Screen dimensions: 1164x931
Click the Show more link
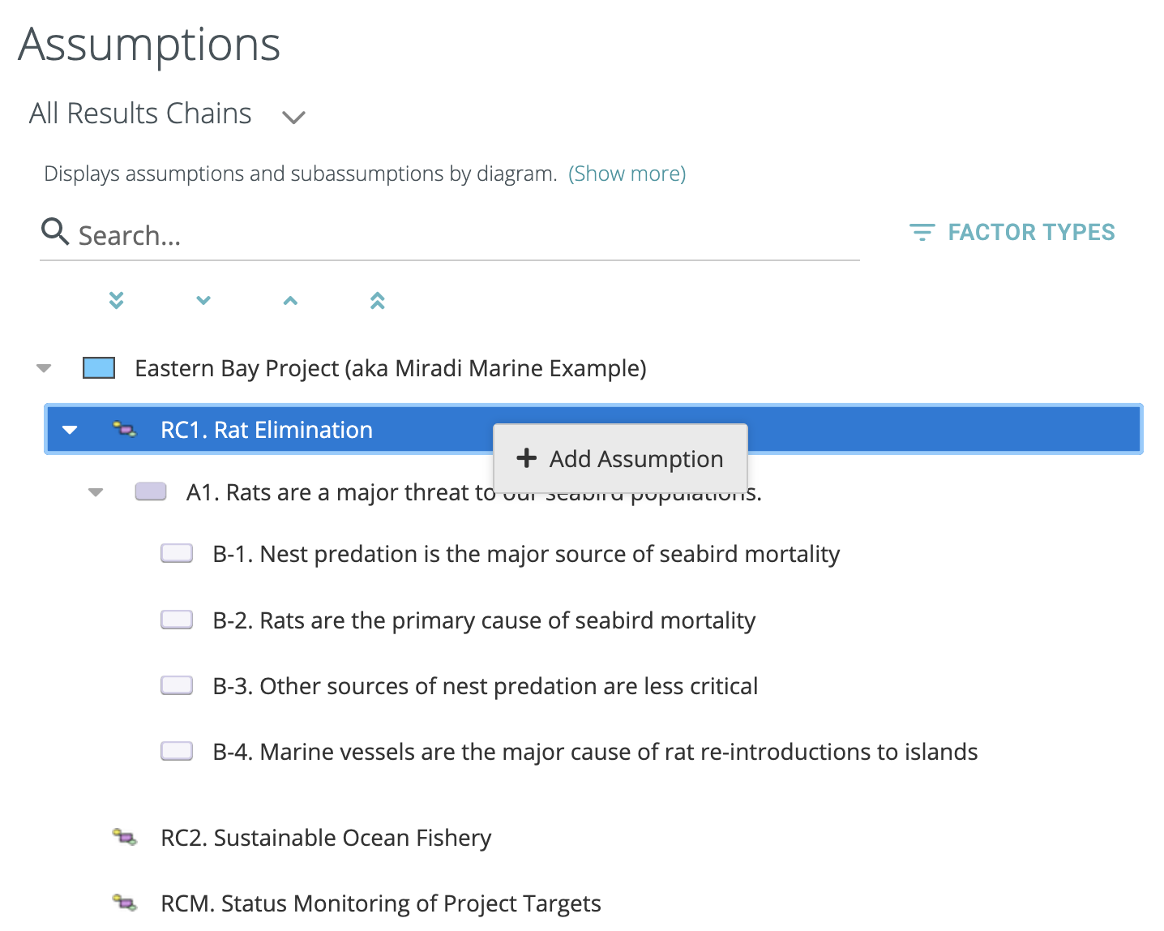point(627,174)
